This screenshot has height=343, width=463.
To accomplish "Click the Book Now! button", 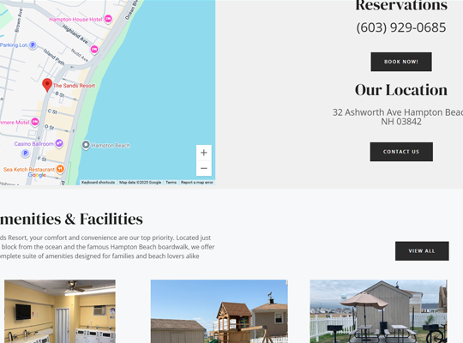I will pyautogui.click(x=401, y=62).
